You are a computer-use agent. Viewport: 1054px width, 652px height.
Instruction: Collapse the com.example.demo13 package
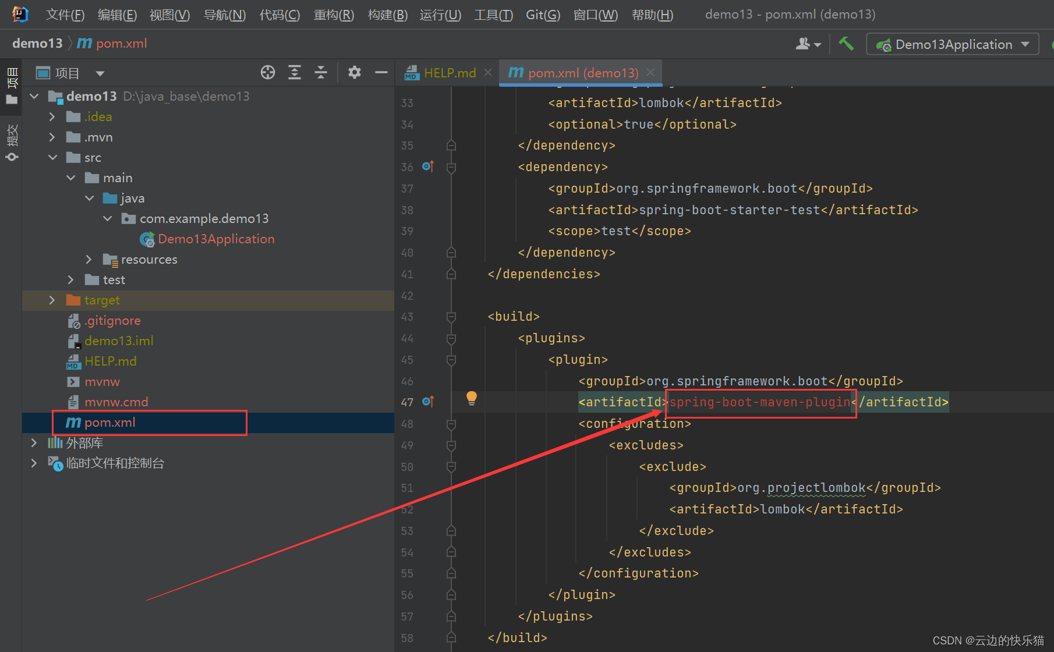pos(108,218)
